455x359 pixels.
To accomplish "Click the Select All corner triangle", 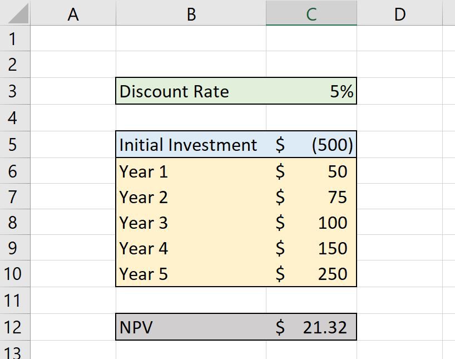I will [19, 14].
